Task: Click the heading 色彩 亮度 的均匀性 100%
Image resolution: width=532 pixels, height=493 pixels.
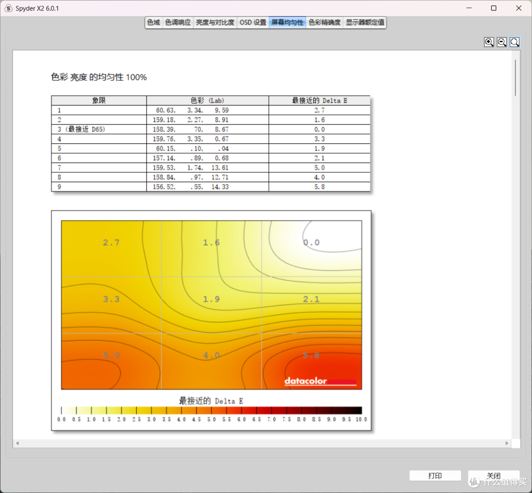Action: [99, 77]
